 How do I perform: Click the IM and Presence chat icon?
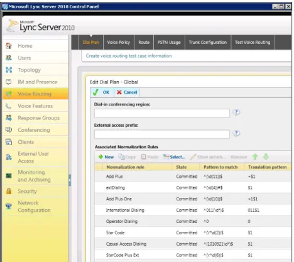click(9, 82)
